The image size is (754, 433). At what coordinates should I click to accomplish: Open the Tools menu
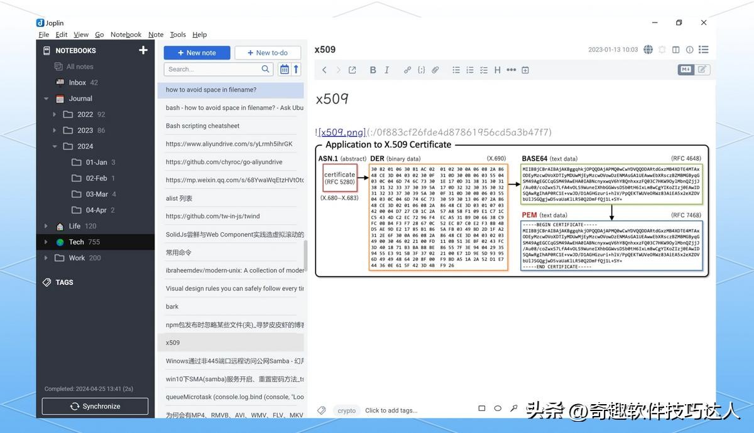tap(178, 35)
